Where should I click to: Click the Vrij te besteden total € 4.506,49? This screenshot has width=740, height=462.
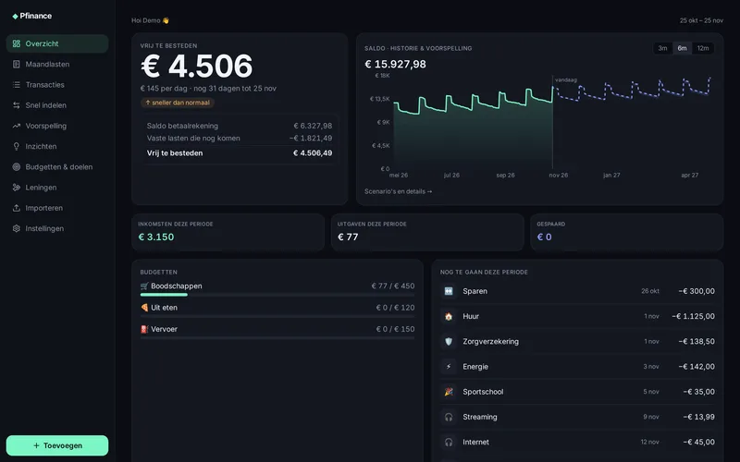(x=313, y=152)
